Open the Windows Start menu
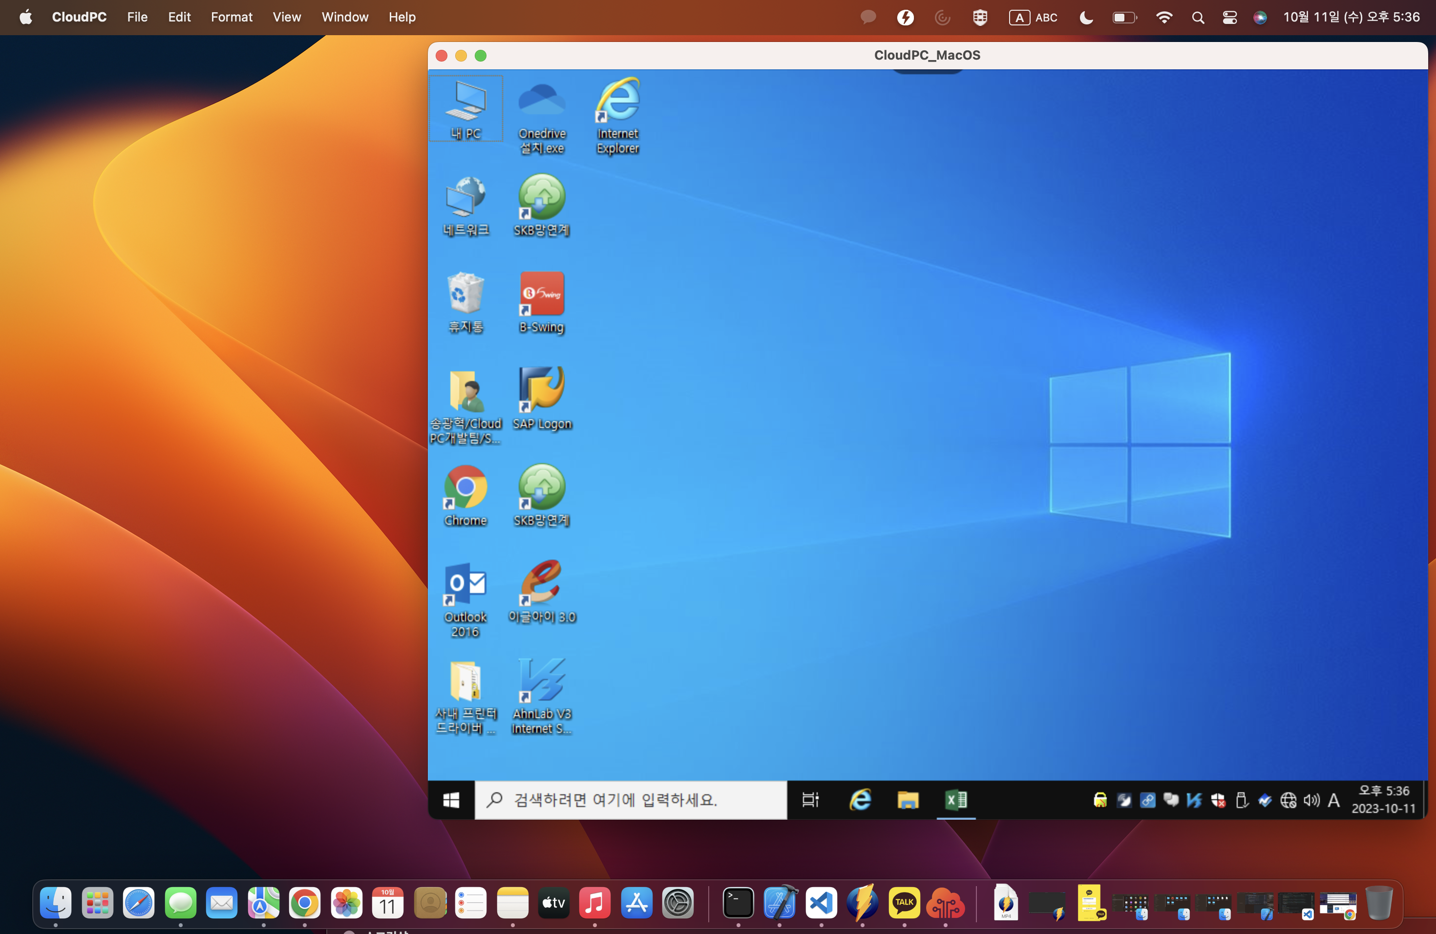Screen dimensions: 1436x934 pyautogui.click(x=451, y=800)
